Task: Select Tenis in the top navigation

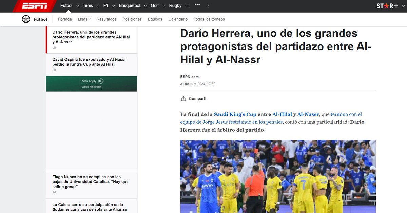Action: [88, 6]
